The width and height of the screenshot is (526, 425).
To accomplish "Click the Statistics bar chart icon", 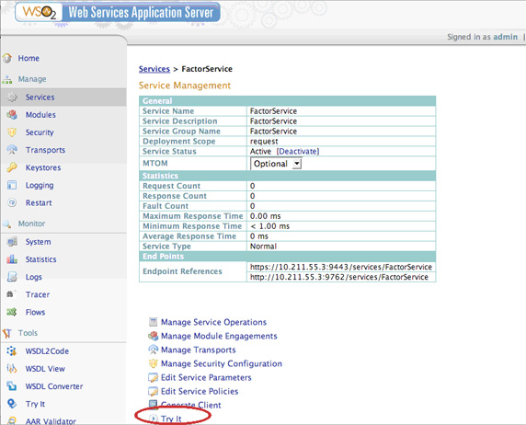I will (x=12, y=259).
